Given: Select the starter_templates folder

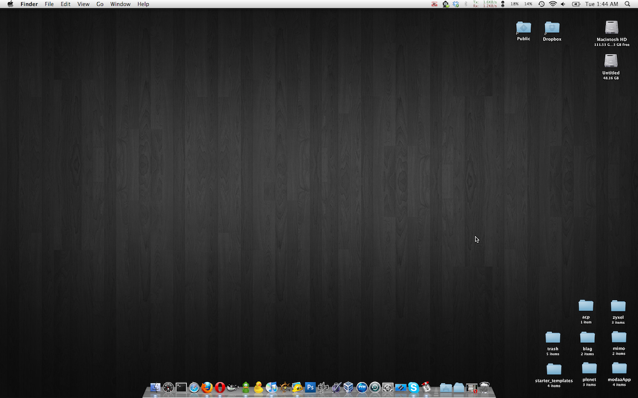Looking at the screenshot, I should click(554, 370).
